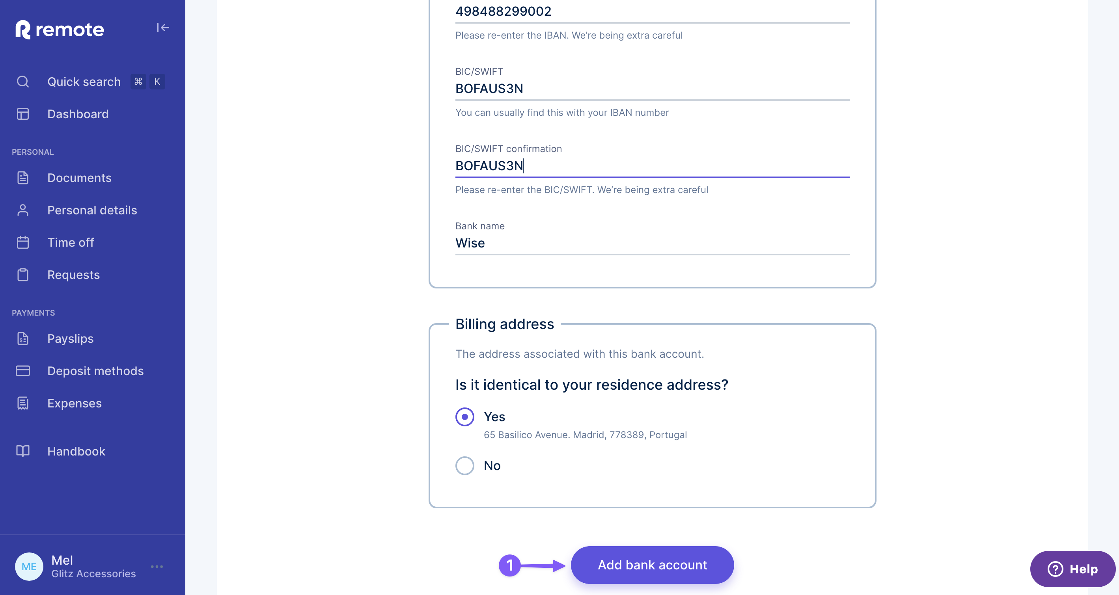This screenshot has width=1119, height=595.
Task: Click inside the Bank name field
Action: (608, 243)
